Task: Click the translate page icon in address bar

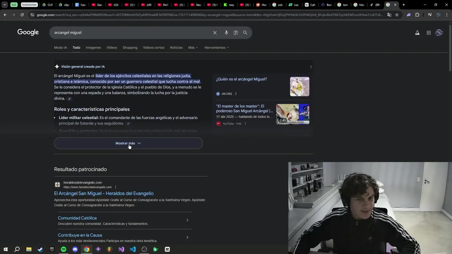Action: tap(389, 15)
